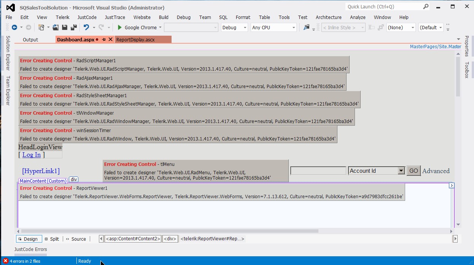The height and width of the screenshot is (265, 474).
Task: Click the GO button
Action: pyautogui.click(x=414, y=171)
